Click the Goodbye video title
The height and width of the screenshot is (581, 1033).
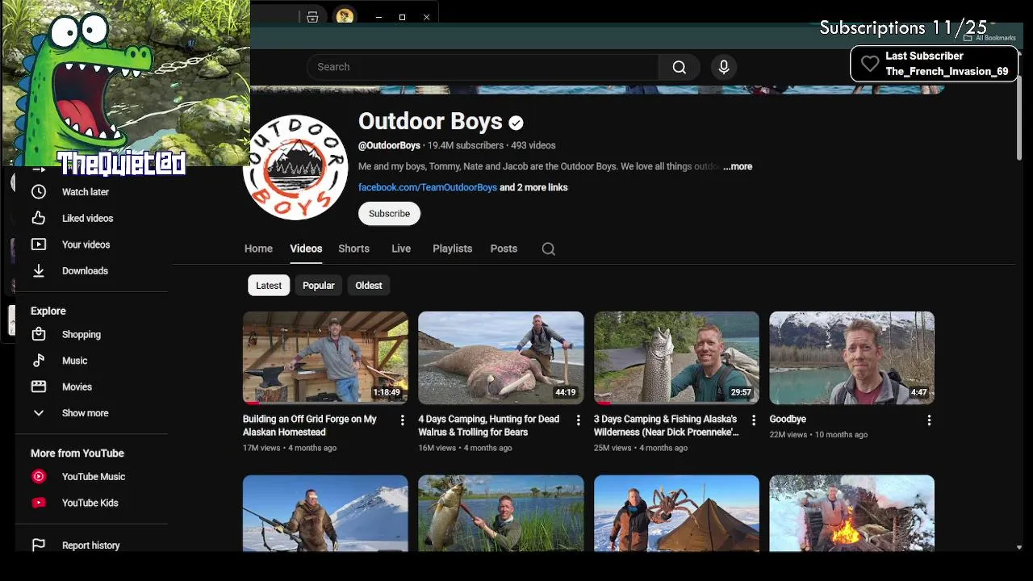pyautogui.click(x=788, y=419)
